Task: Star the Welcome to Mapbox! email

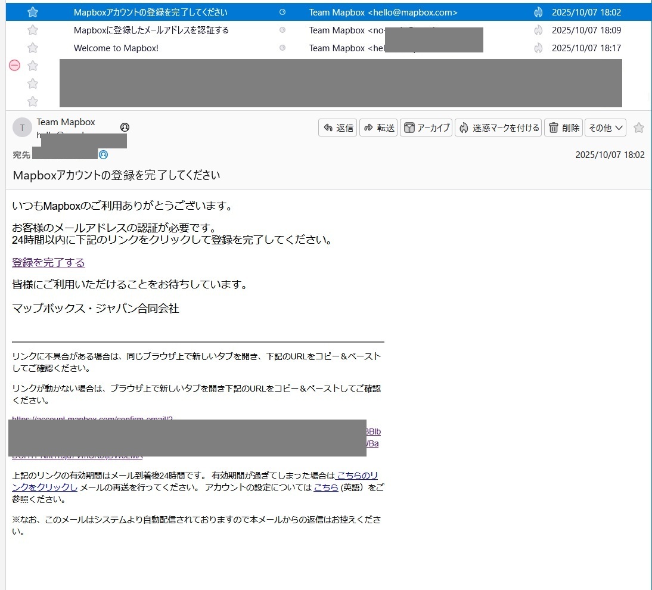Action: (x=33, y=48)
